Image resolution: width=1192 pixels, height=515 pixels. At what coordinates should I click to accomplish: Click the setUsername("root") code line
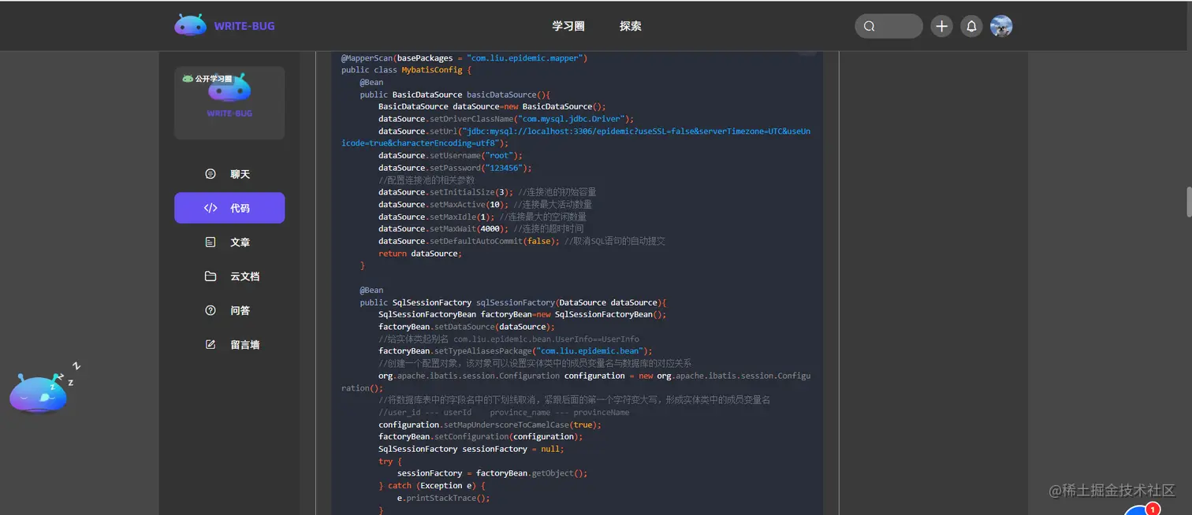pyautogui.click(x=450, y=156)
